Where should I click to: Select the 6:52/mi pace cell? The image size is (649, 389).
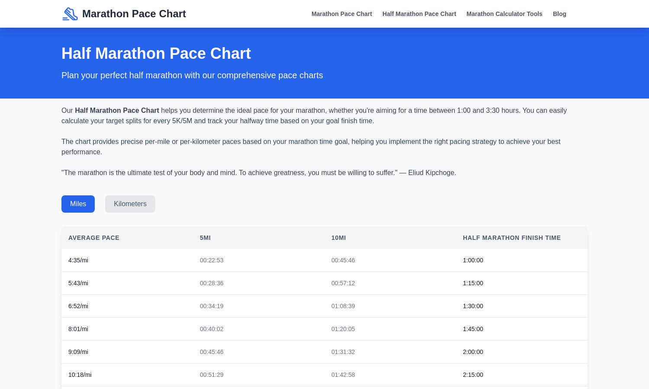78,306
